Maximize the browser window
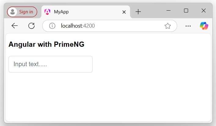This screenshot has height=126, width=216. point(186,11)
